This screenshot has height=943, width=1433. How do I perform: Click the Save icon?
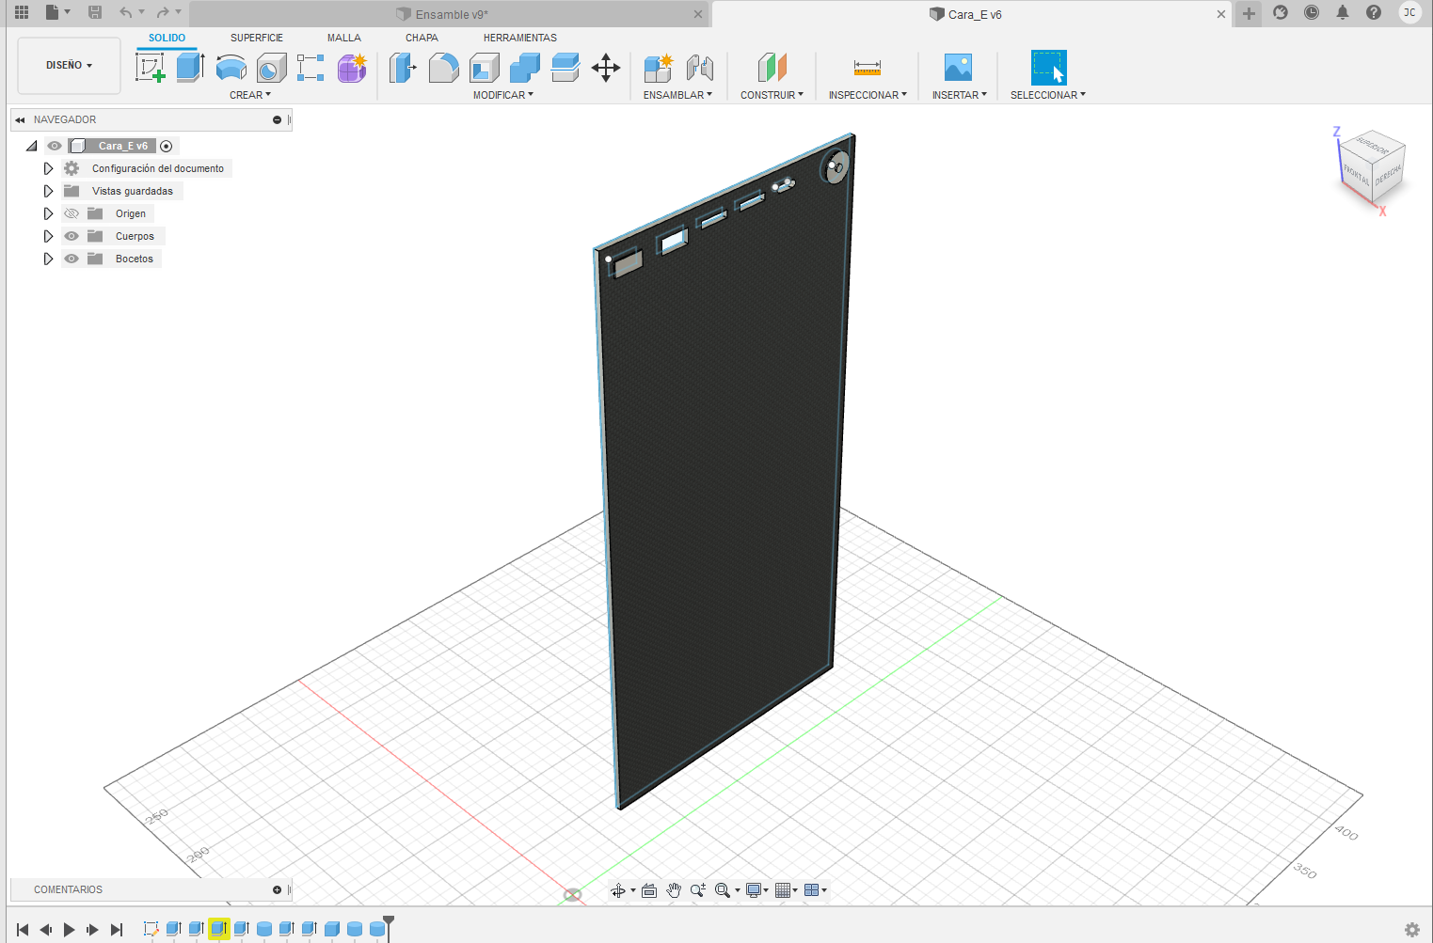tap(95, 12)
